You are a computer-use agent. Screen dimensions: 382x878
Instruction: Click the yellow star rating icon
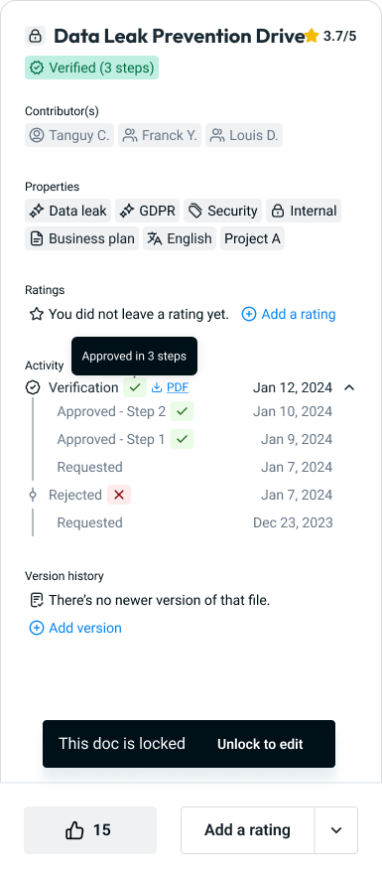pyautogui.click(x=312, y=37)
